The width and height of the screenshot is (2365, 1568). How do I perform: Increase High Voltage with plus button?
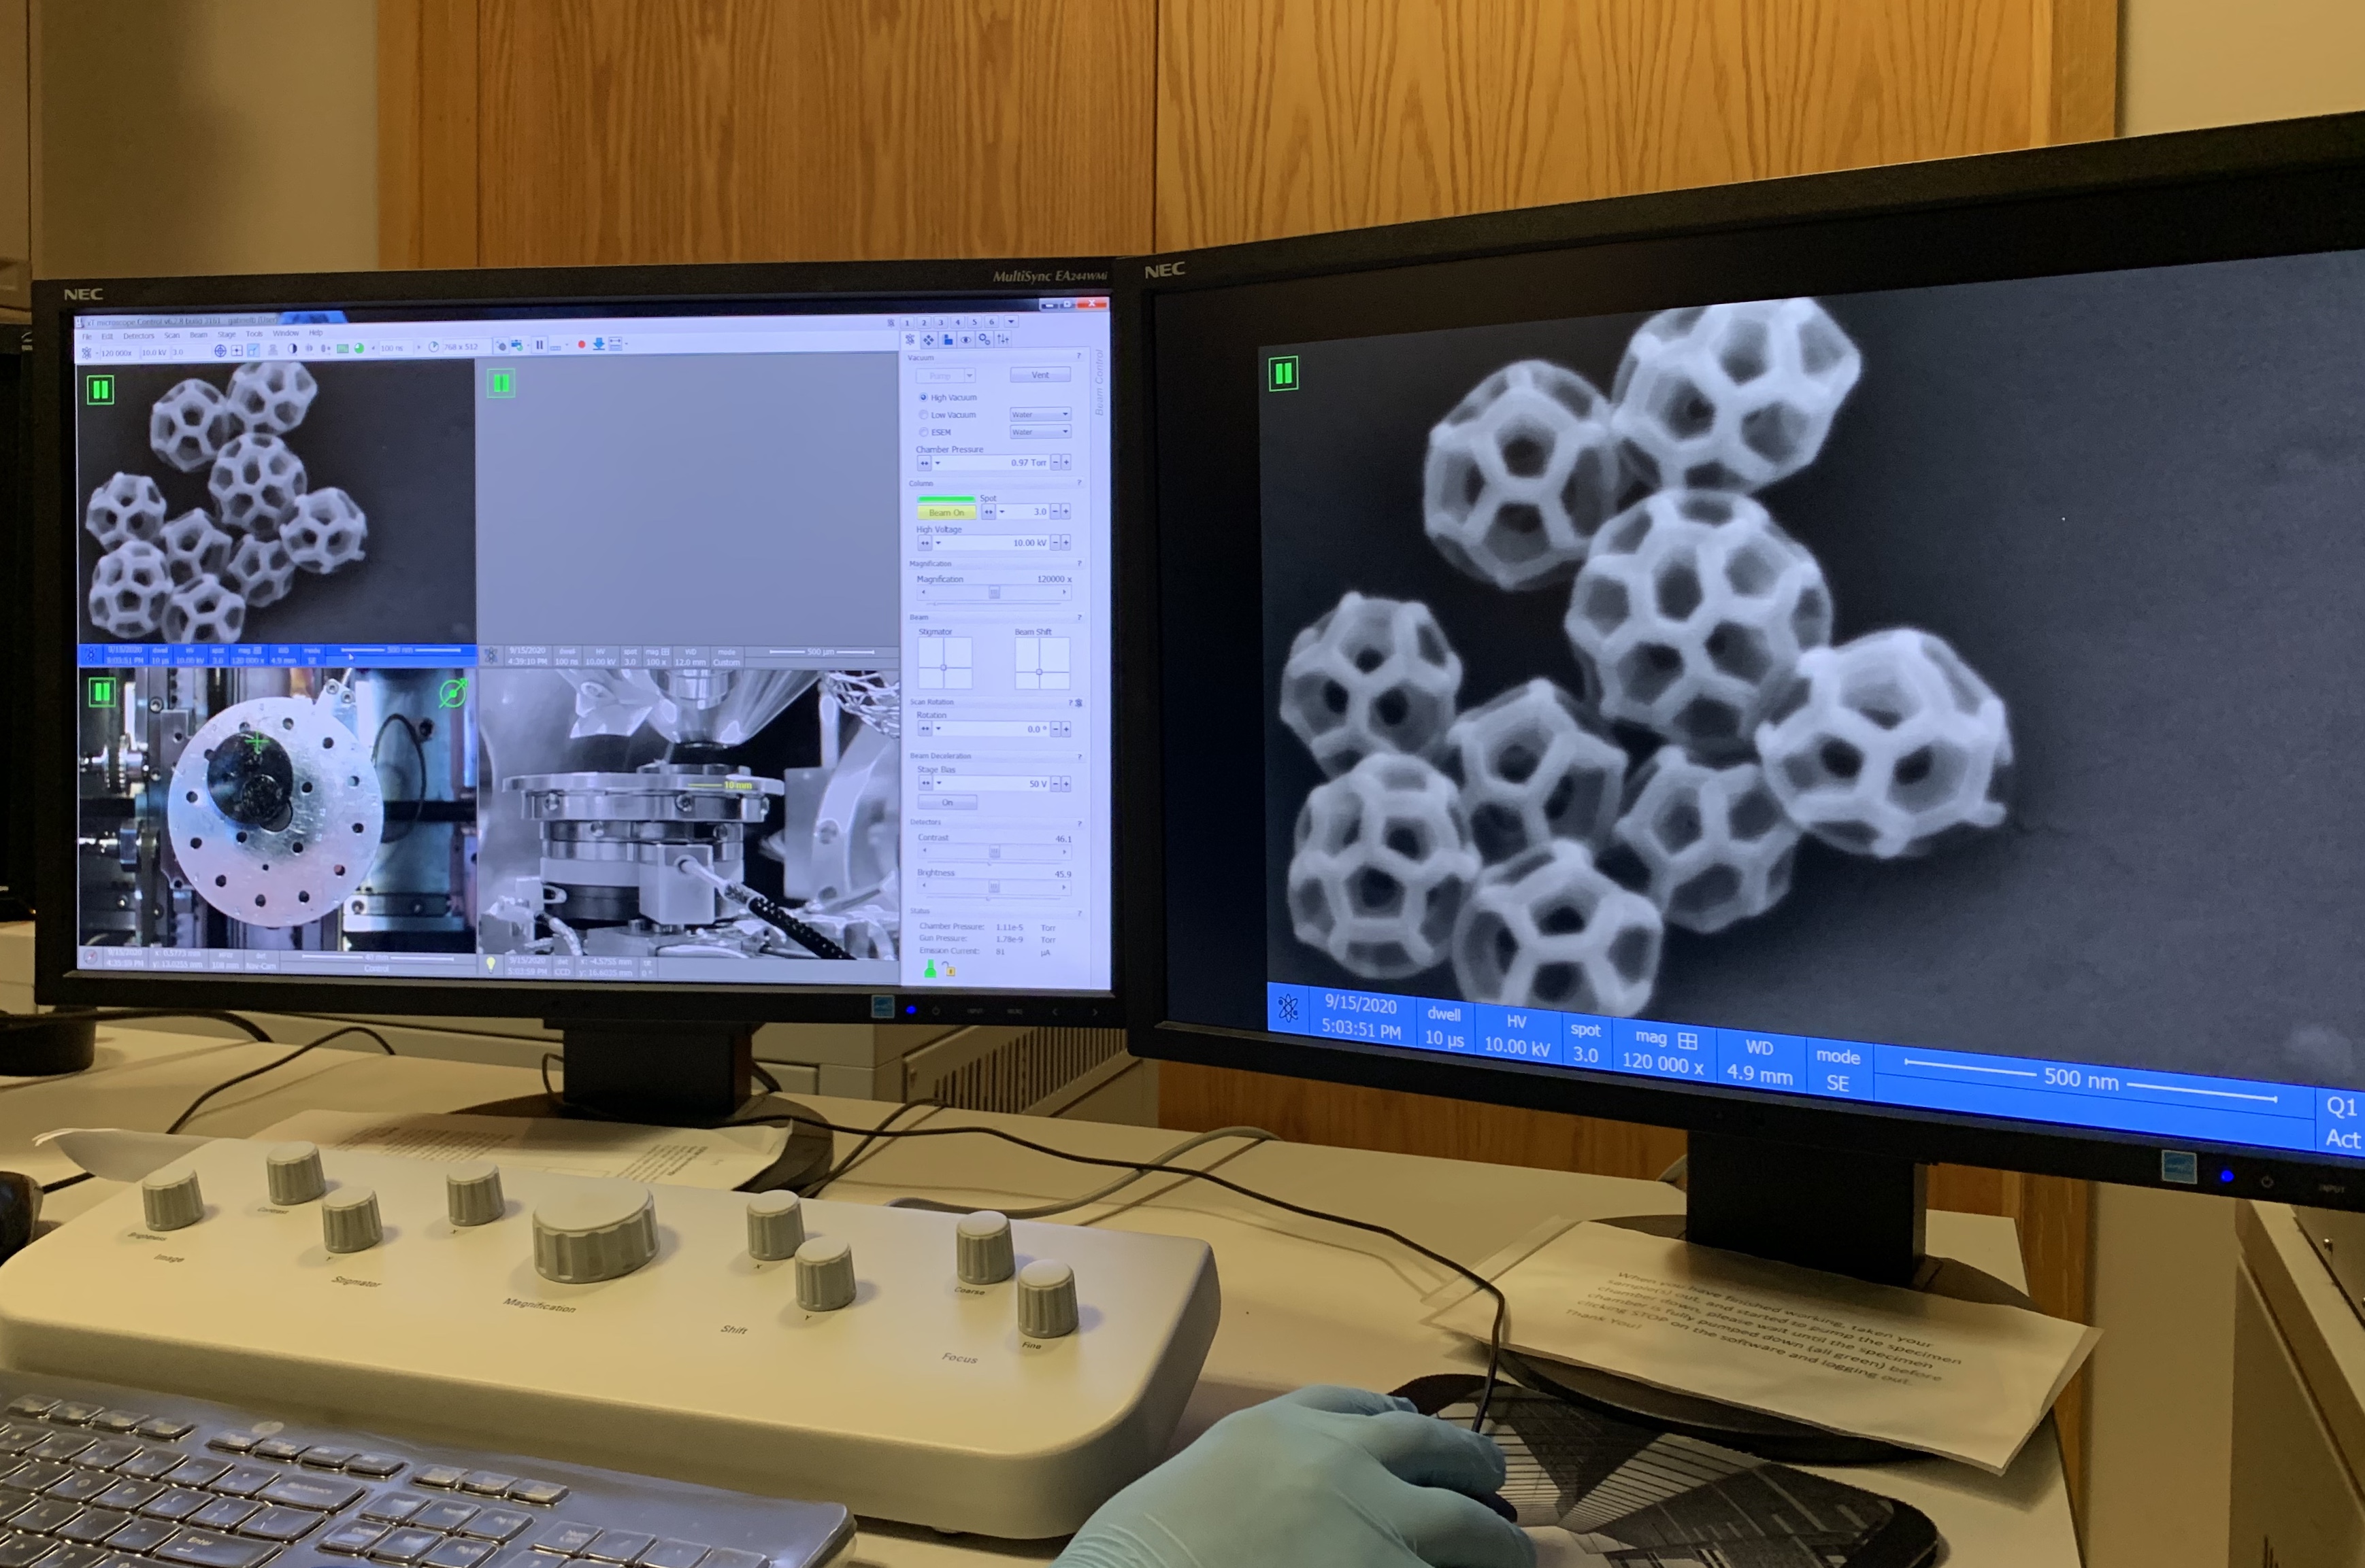point(1066,543)
